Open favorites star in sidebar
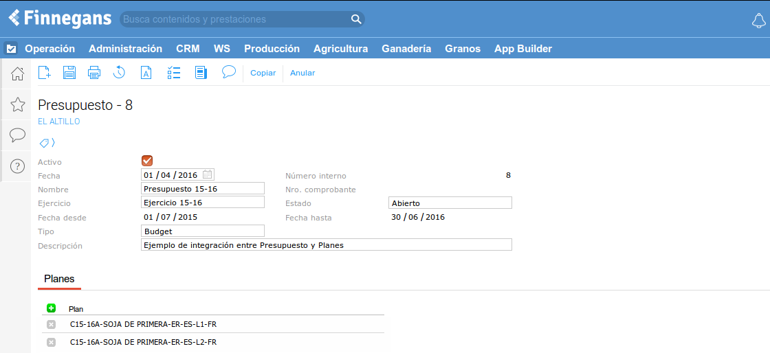 point(18,104)
